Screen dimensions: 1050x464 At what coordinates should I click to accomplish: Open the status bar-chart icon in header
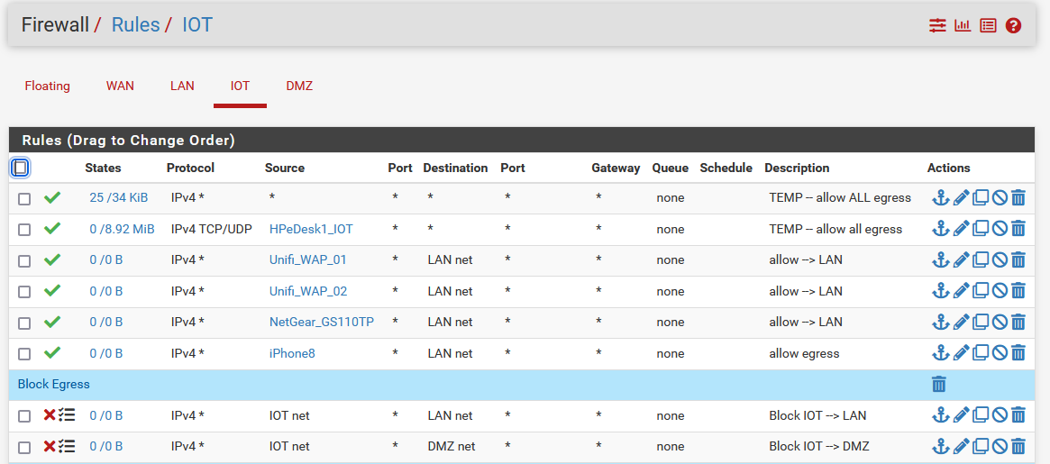[963, 25]
